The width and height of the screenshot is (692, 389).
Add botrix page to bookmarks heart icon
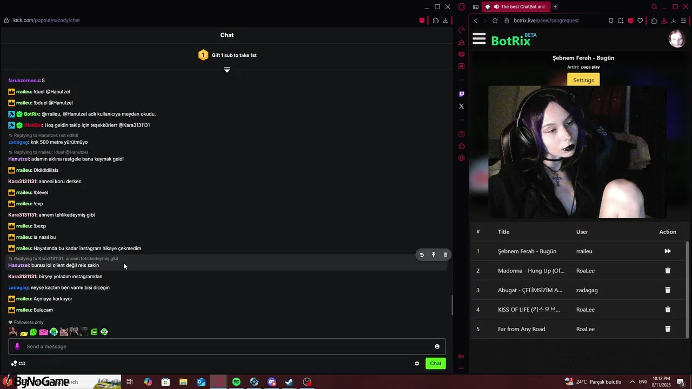(x=640, y=21)
